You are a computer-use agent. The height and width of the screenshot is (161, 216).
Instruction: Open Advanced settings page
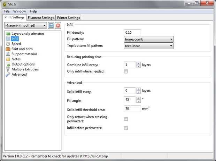19,74
